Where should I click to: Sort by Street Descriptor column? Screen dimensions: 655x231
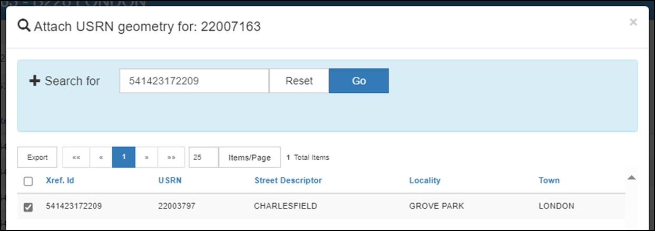pyautogui.click(x=288, y=180)
